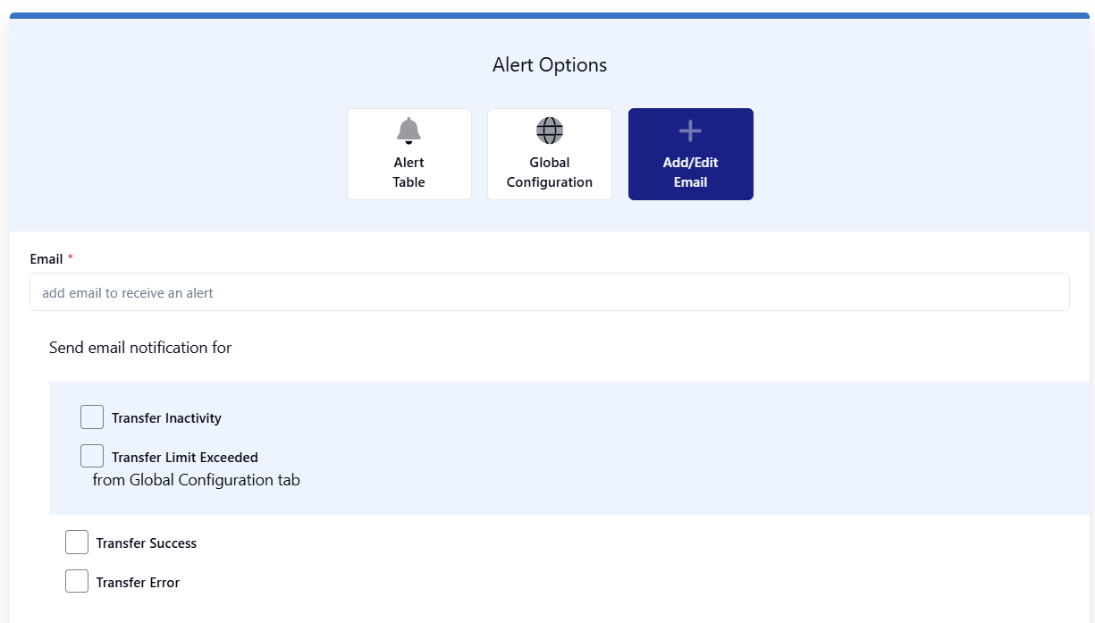The width and height of the screenshot is (1095, 623).
Task: Click the Alert Options heading
Action: click(x=550, y=65)
